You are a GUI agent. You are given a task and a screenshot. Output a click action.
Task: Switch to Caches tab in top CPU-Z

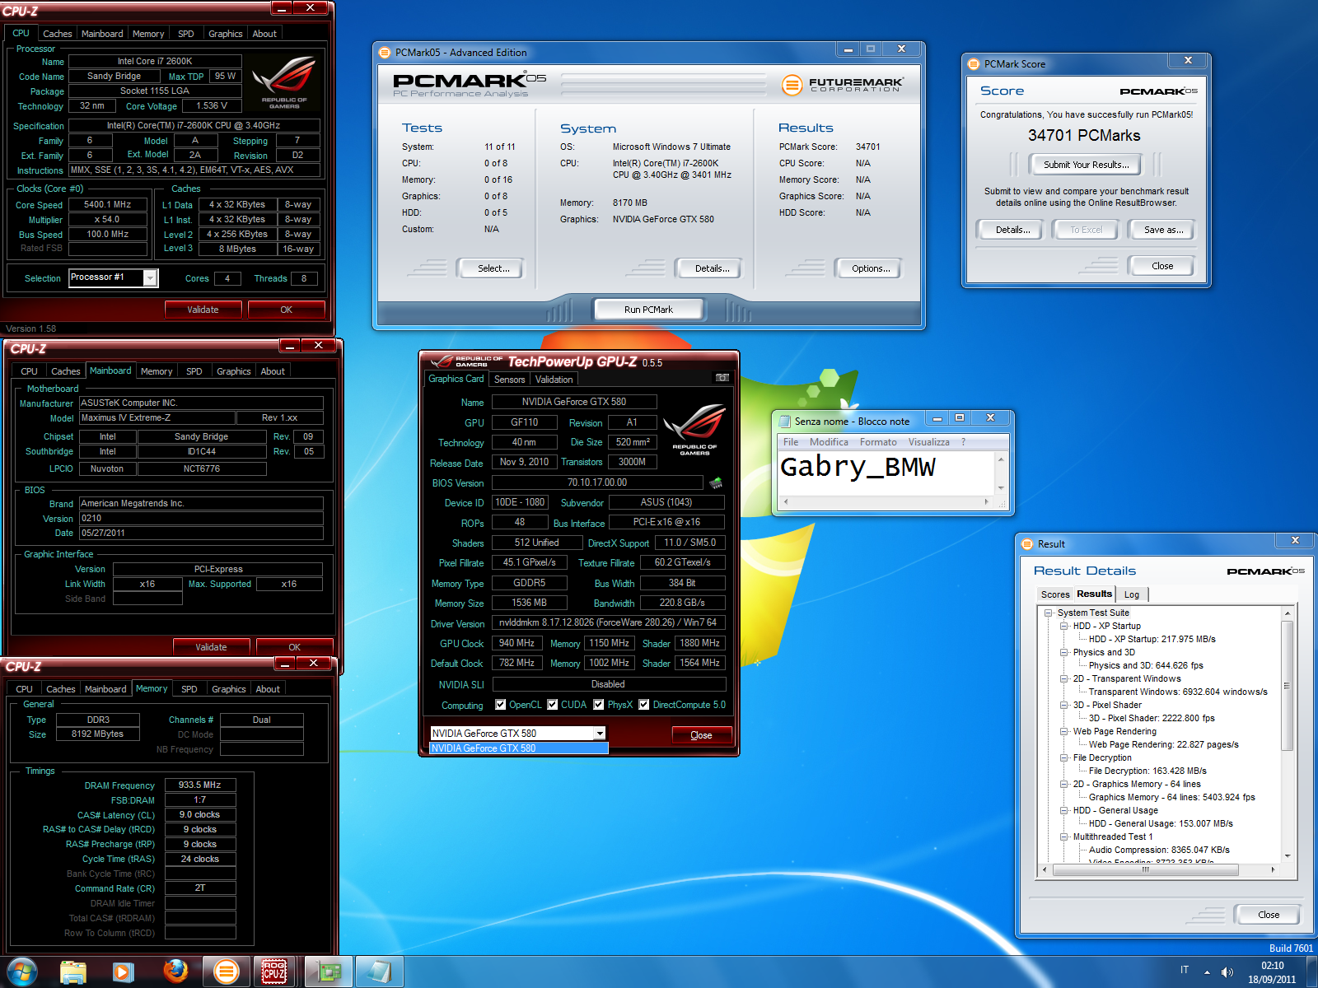(57, 34)
